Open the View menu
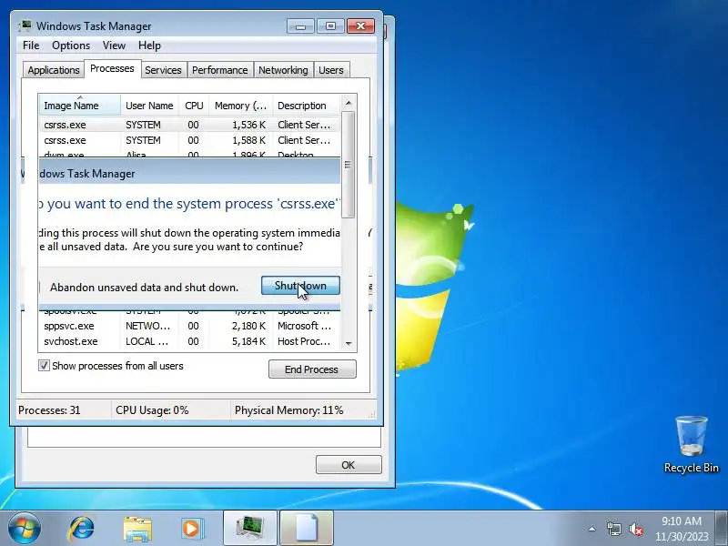 (x=114, y=45)
